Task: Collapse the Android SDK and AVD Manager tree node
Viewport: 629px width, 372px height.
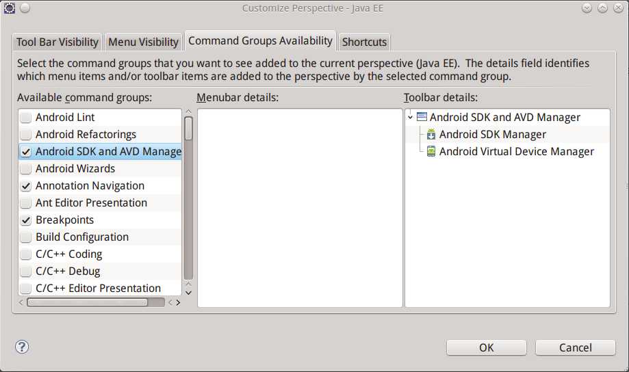Action: coord(411,118)
